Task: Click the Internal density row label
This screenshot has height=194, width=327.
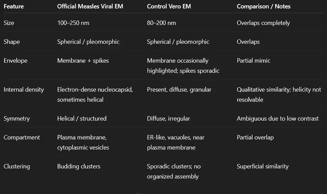Action: [x=24, y=90]
